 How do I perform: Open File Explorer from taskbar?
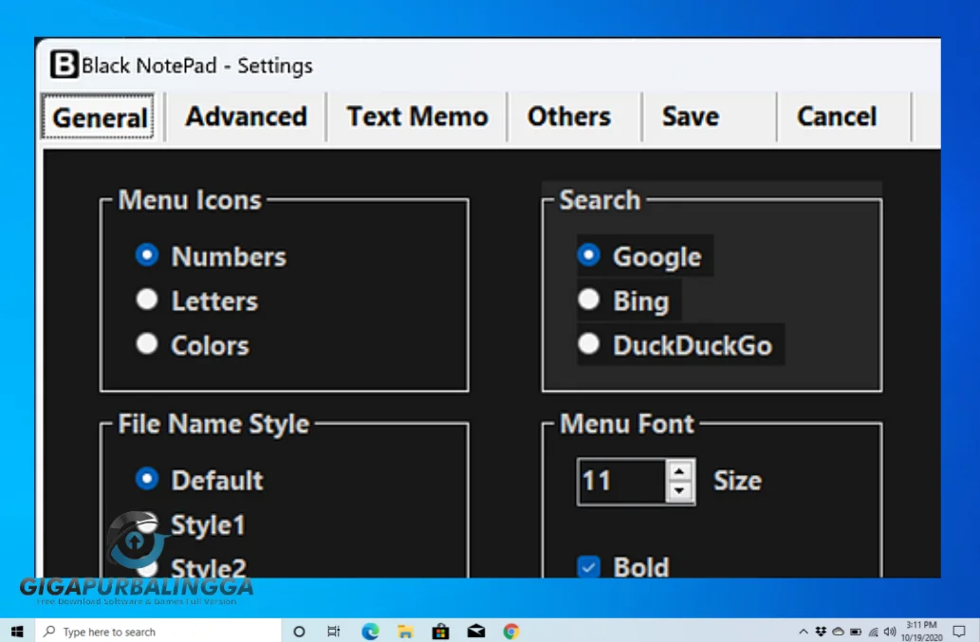[405, 632]
